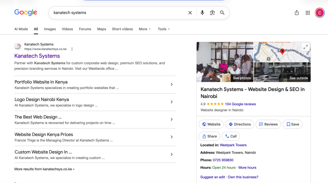The height and width of the screenshot is (183, 328).
Task: Switch to the Images tab
Action: pyautogui.click(x=50, y=29)
